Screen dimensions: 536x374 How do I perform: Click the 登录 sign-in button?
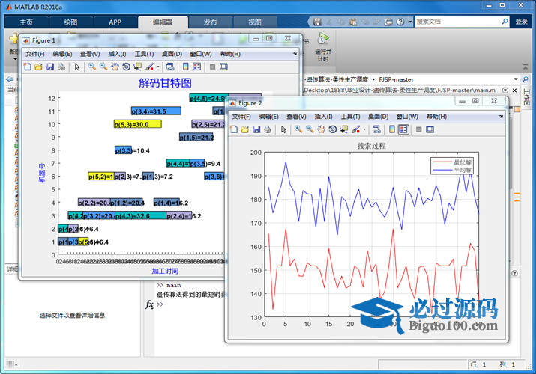coord(521,22)
